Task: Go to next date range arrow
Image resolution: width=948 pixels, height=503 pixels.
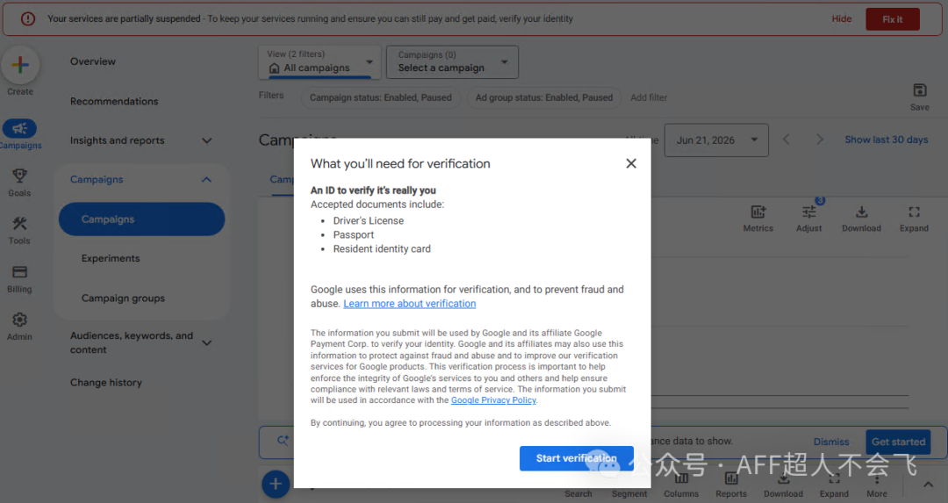Action: click(819, 140)
